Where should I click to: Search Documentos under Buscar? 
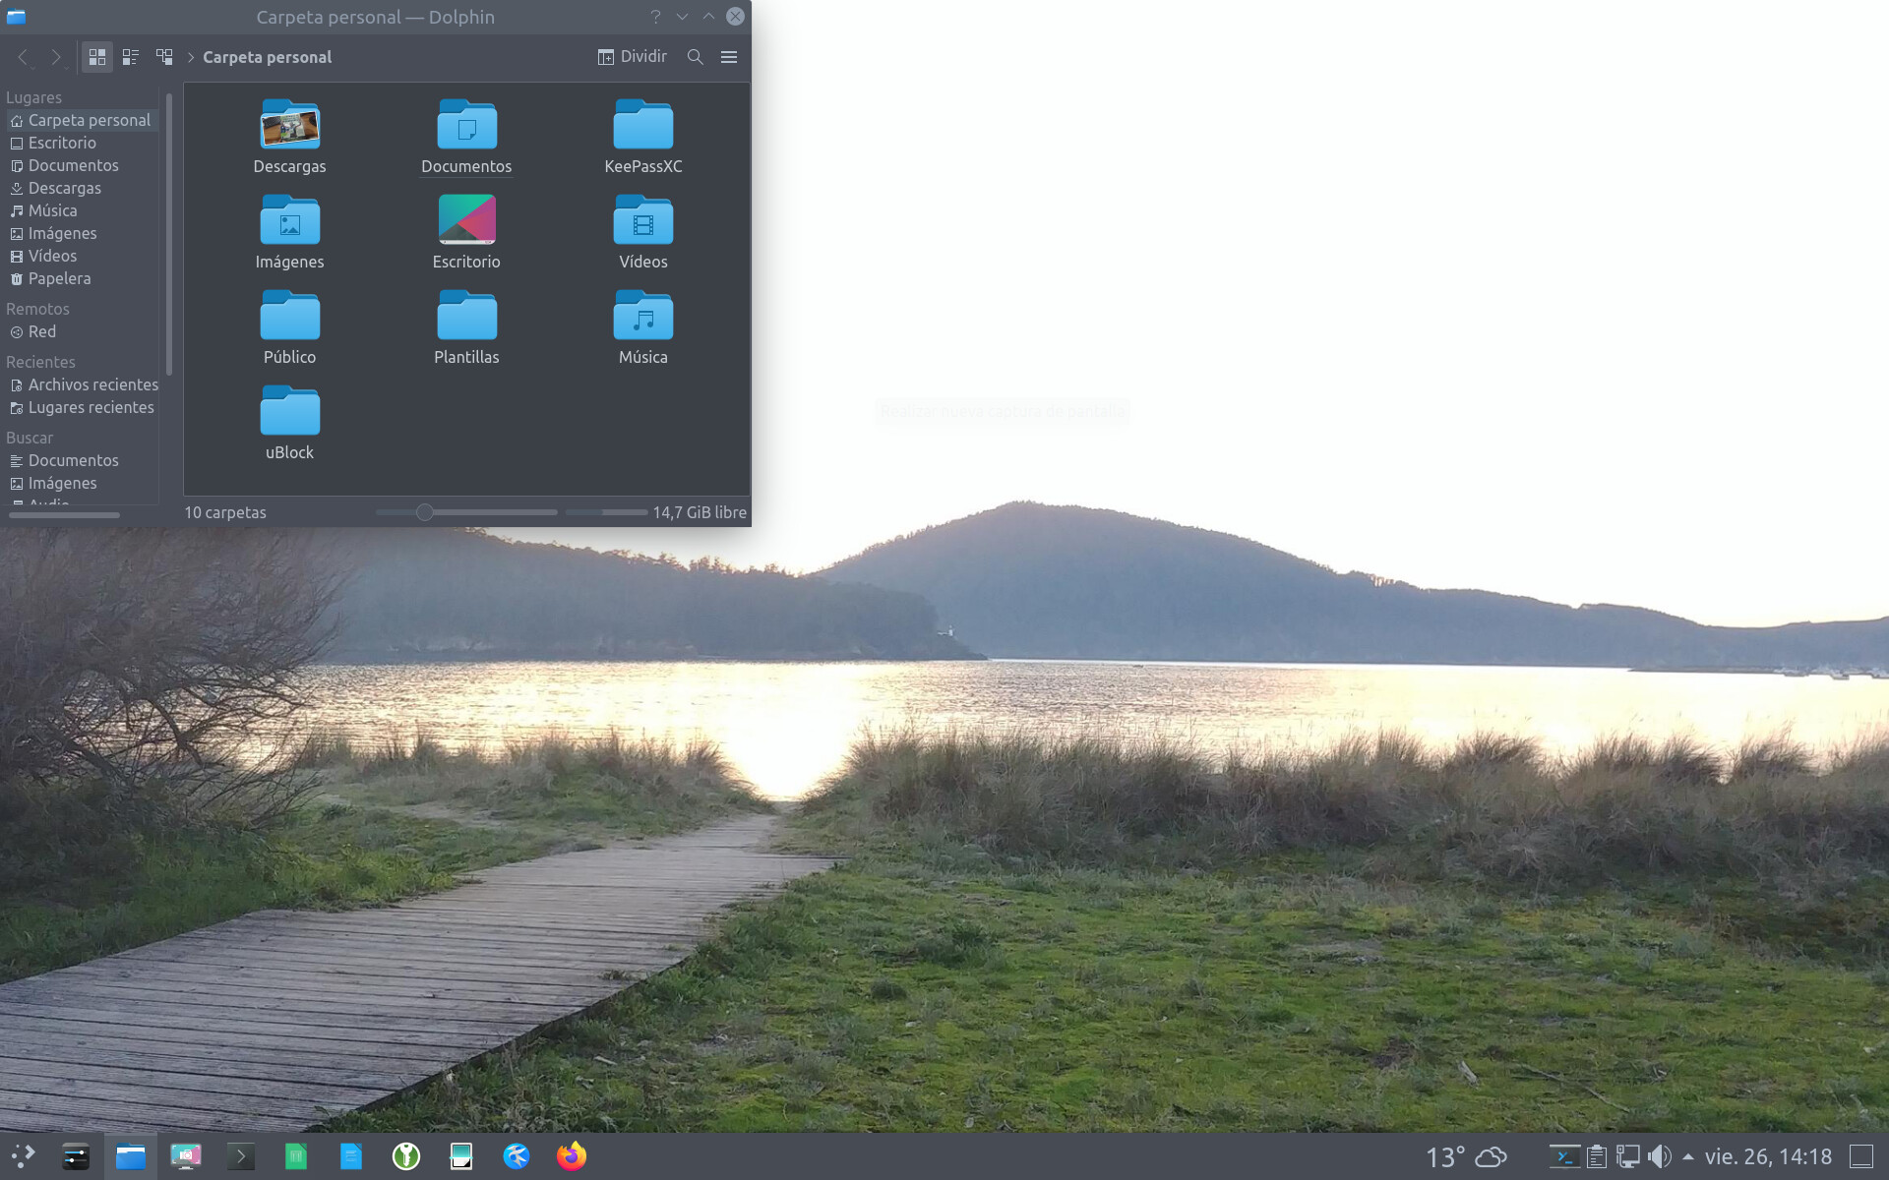click(82, 460)
